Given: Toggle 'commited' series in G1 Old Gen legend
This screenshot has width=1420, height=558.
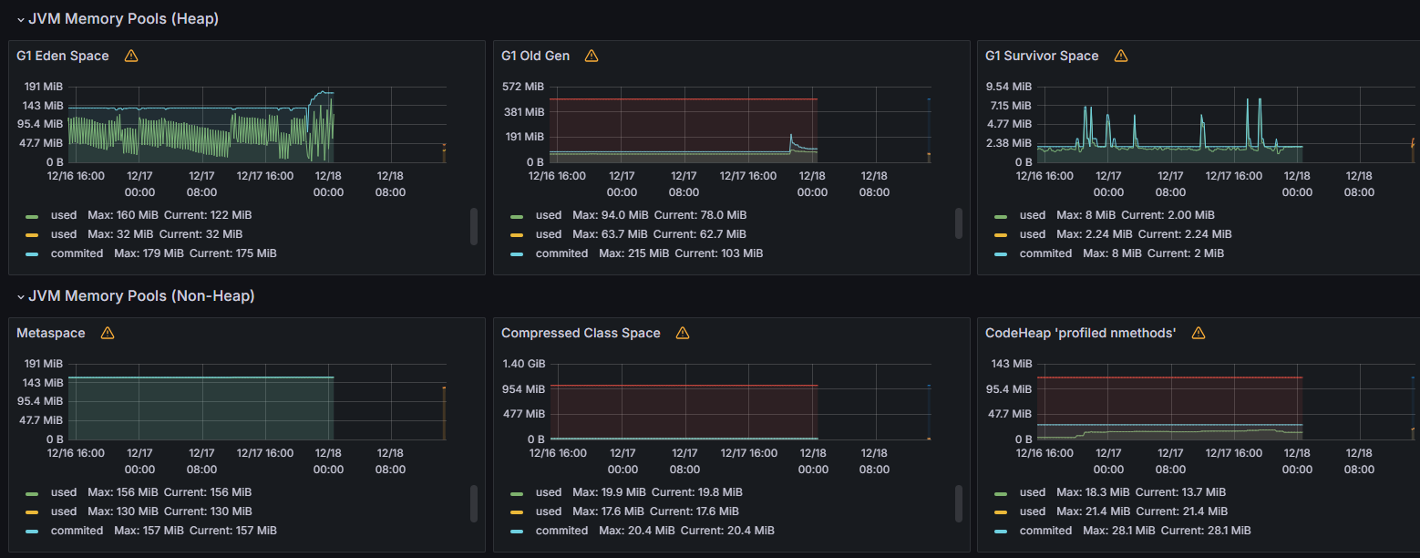Looking at the screenshot, I should [561, 253].
